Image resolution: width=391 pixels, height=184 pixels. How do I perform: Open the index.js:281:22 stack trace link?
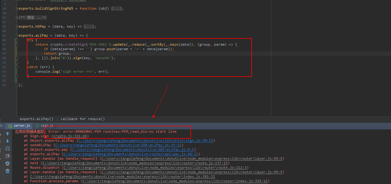tap(122, 176)
